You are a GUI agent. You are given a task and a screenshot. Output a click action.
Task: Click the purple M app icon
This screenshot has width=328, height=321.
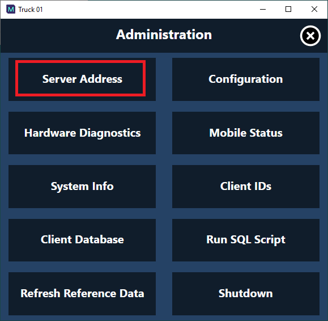pyautogui.click(x=11, y=10)
